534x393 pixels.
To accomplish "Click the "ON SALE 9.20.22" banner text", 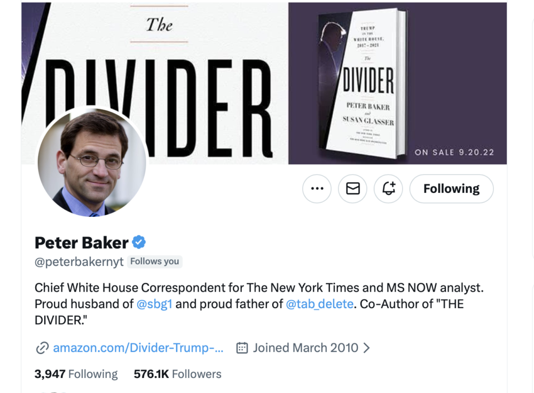I will [x=454, y=152].
